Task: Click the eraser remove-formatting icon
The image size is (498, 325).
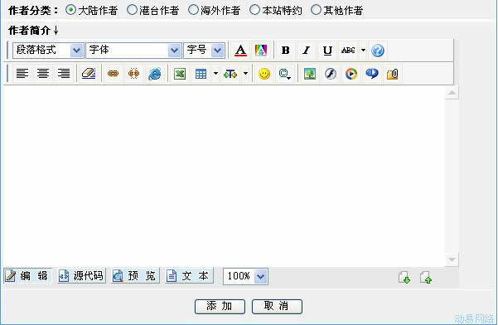Action: [89, 74]
